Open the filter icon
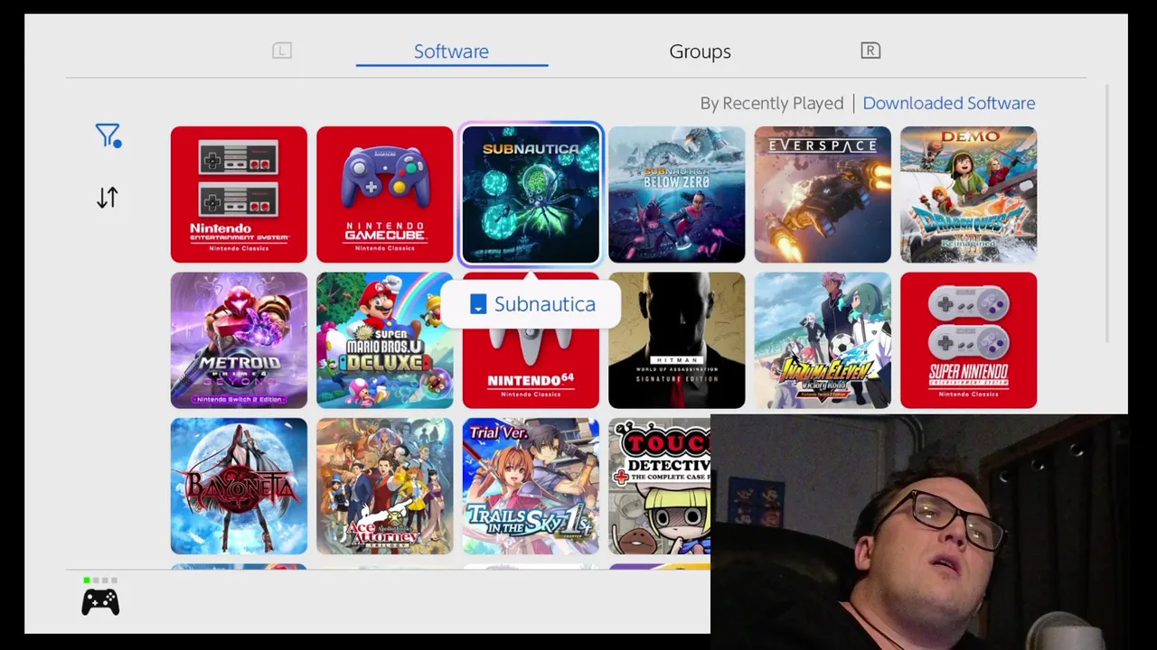Screen dimensions: 1157x650 coord(108,136)
